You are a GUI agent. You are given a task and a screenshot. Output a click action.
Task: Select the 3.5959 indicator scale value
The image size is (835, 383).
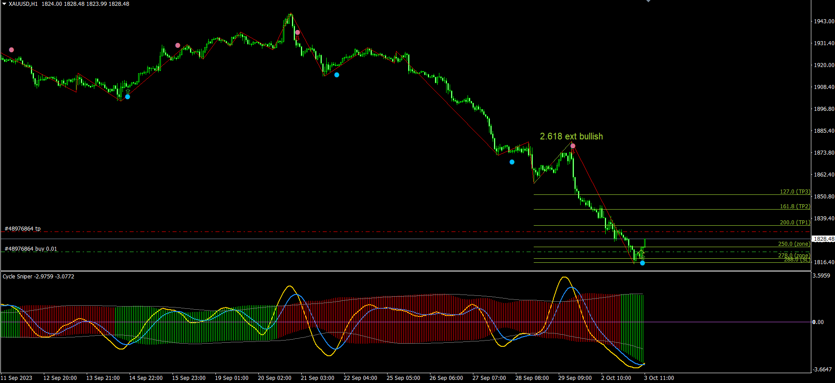822,276
